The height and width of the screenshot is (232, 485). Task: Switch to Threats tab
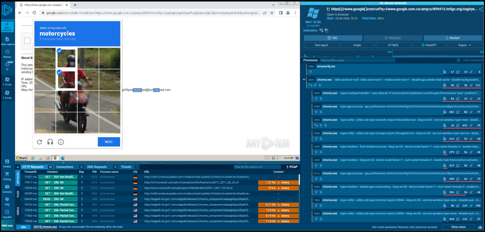coord(130,167)
